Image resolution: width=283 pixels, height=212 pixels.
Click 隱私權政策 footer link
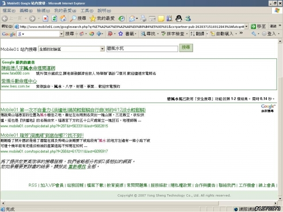181,185
